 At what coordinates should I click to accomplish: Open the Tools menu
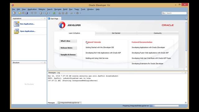83,9
